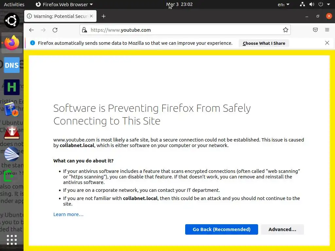The image size is (335, 251).
Task: Bookmark this page with the star
Action: click(x=286, y=30)
